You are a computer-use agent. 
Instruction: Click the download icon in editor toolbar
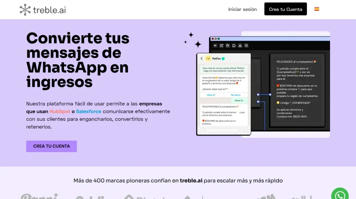click(240, 45)
